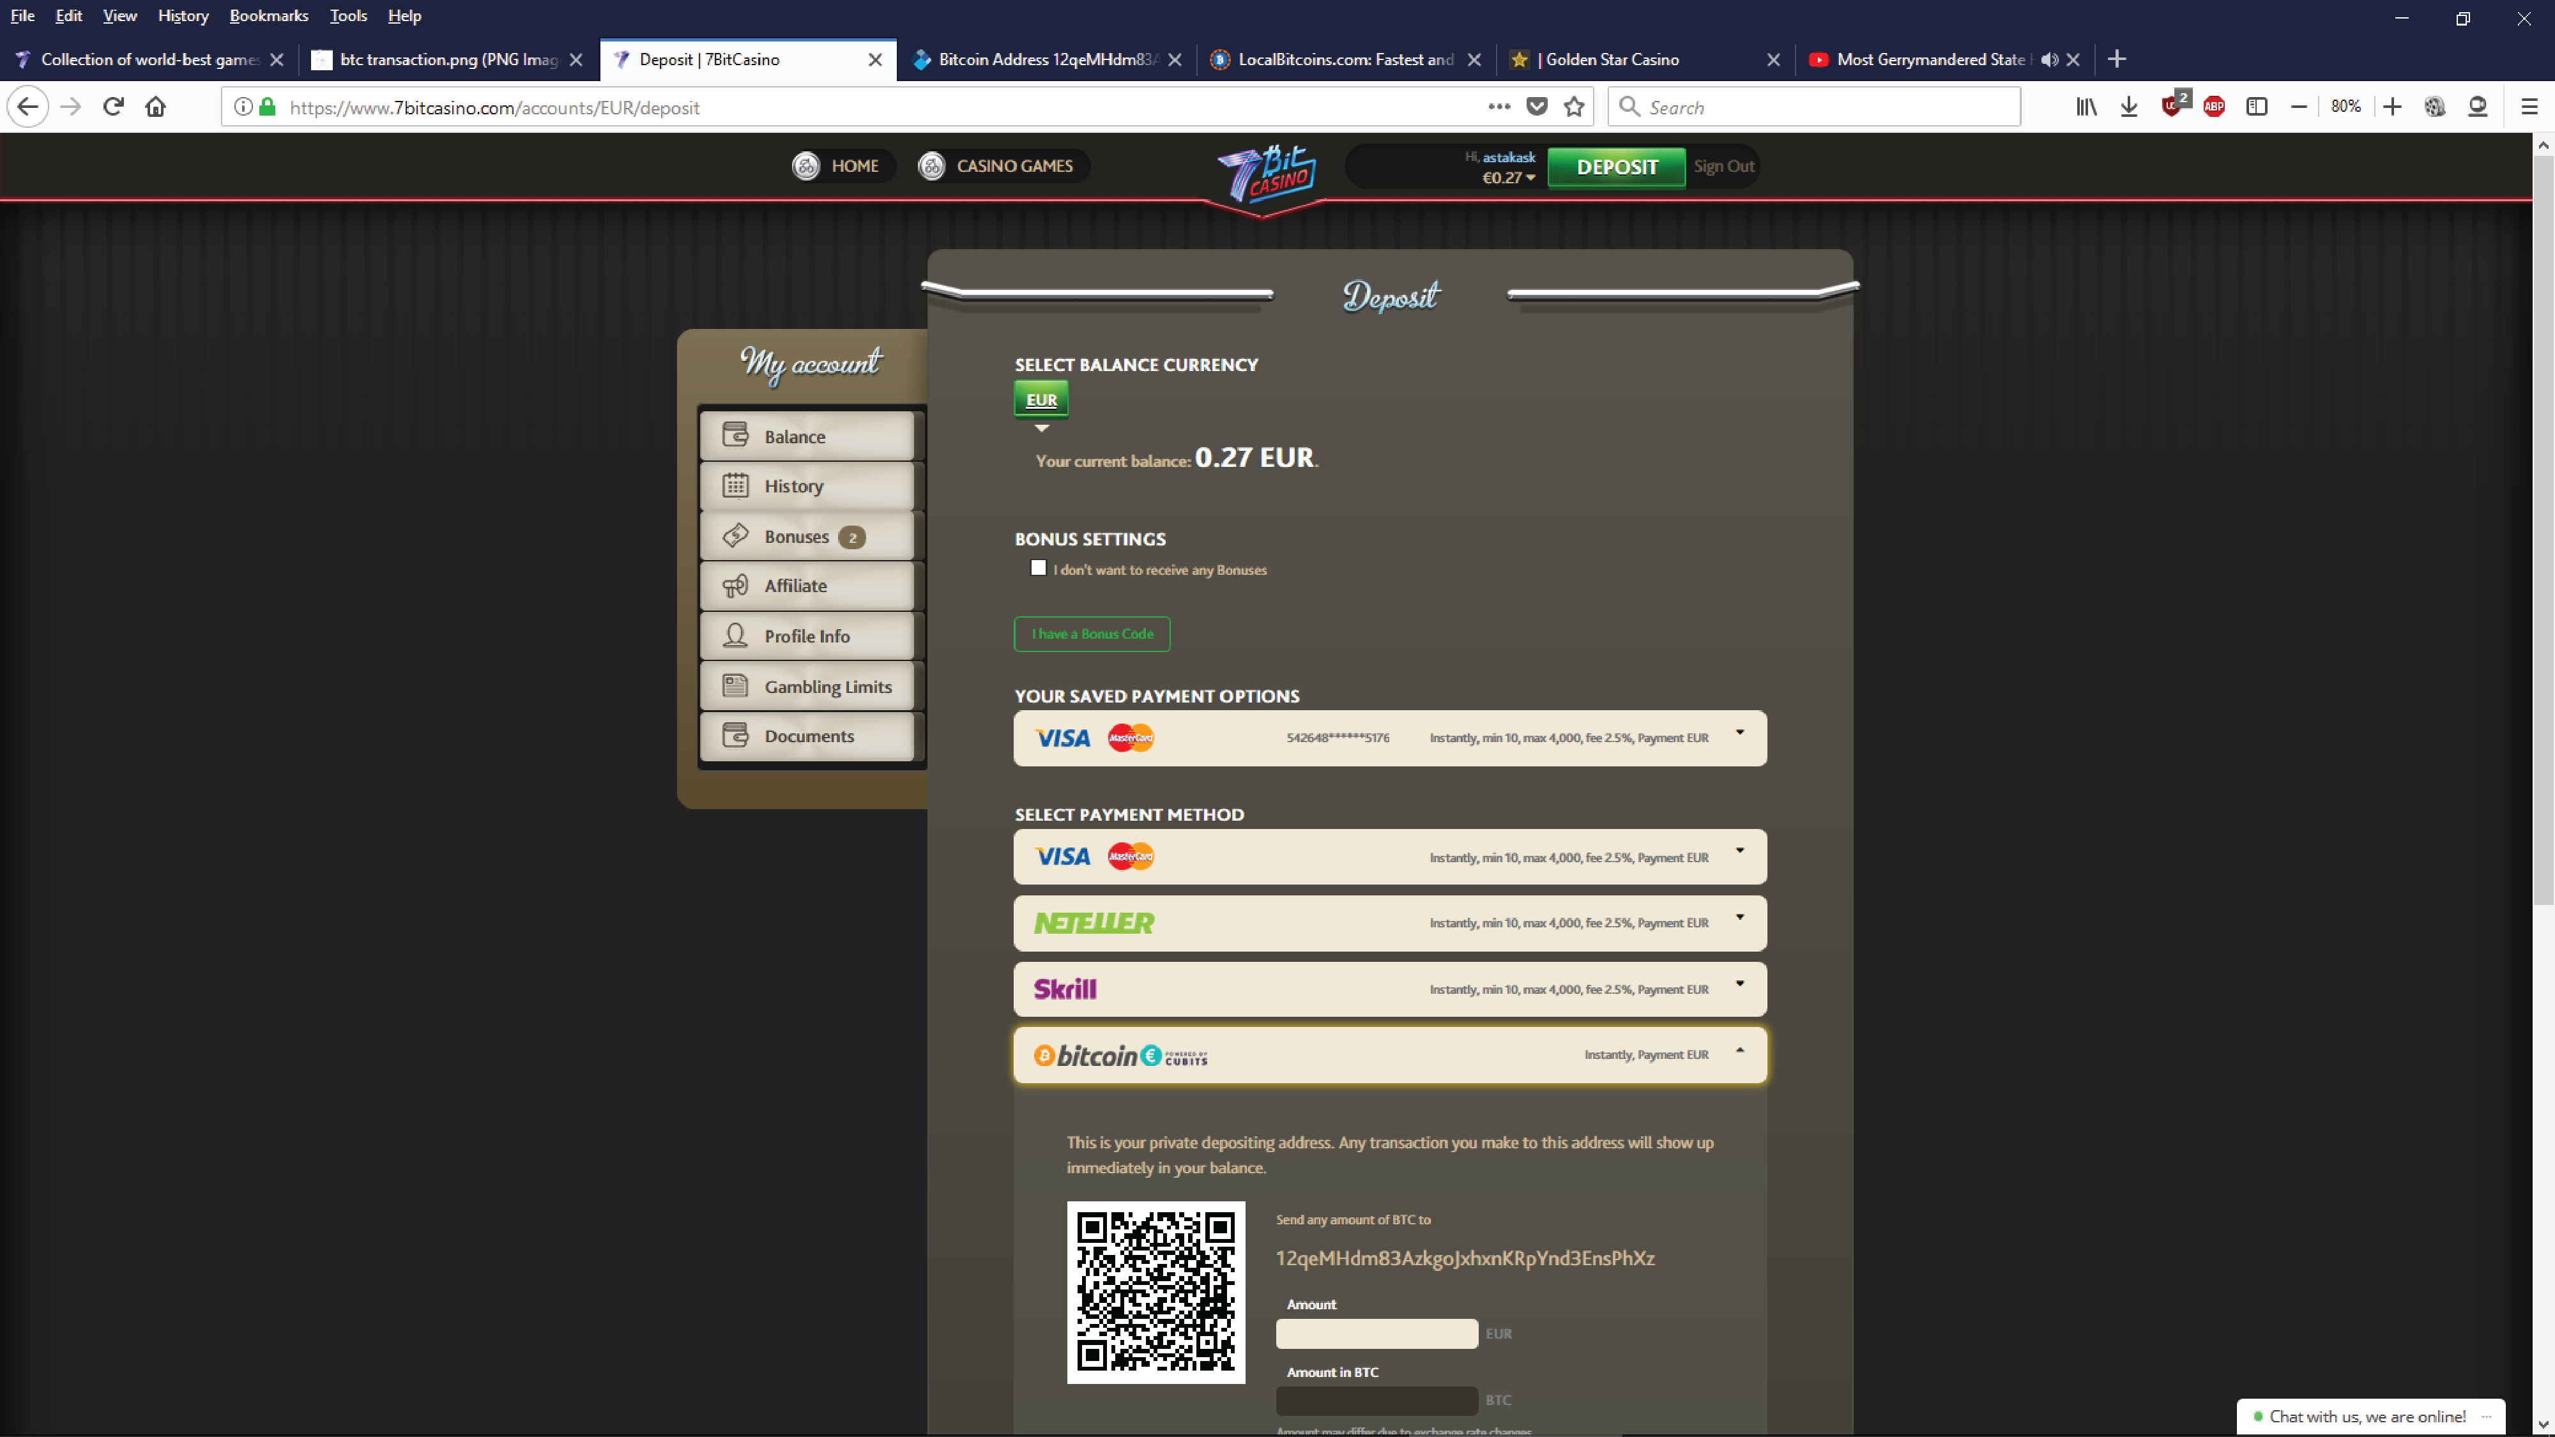Click the Adblock Plus ABP icon
This screenshot has width=2555, height=1437.
(x=2214, y=107)
